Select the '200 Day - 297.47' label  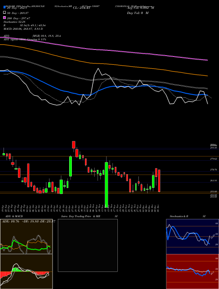tap(18, 18)
